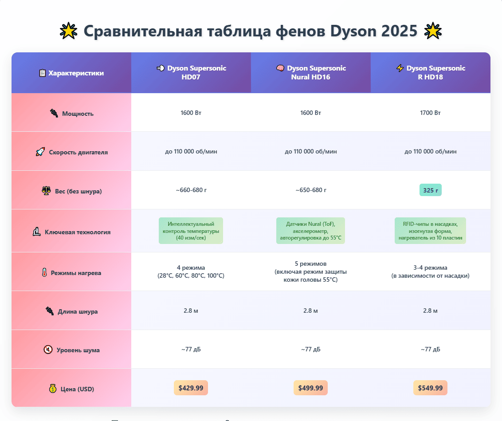Viewport: 502px width, 421px height.
Task: Click the rocket icon next to Скорость двигателя
Action: click(40, 152)
